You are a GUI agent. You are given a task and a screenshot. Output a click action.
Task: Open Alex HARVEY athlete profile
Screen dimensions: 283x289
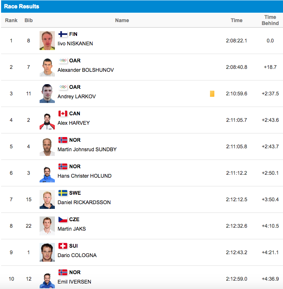point(73,123)
